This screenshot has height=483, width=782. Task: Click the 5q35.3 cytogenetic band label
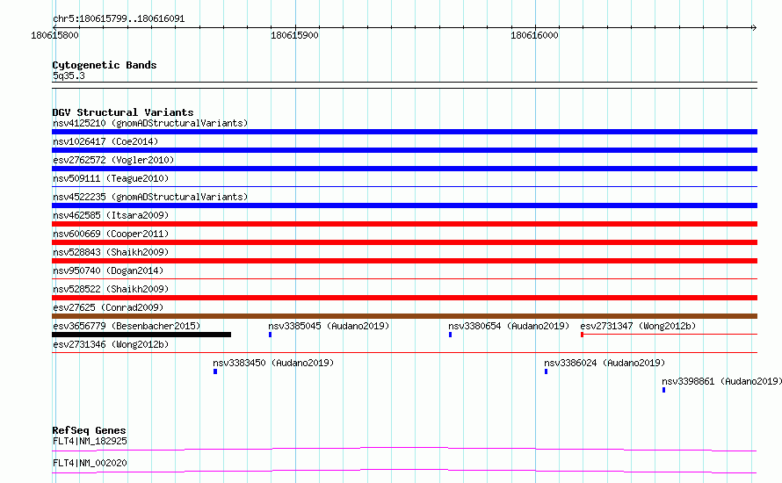click(69, 76)
